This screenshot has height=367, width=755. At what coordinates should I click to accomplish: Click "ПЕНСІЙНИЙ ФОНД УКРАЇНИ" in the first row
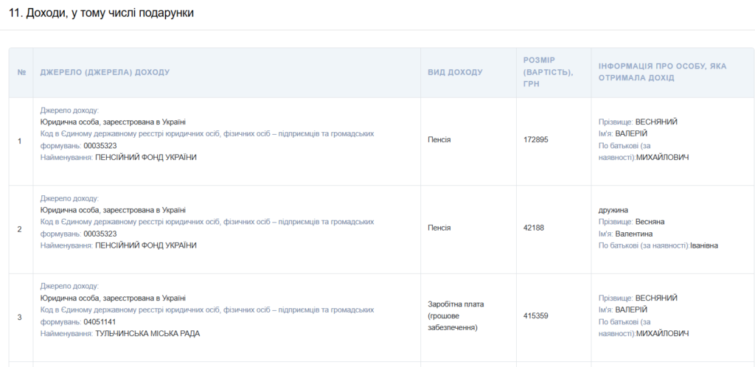[146, 157]
